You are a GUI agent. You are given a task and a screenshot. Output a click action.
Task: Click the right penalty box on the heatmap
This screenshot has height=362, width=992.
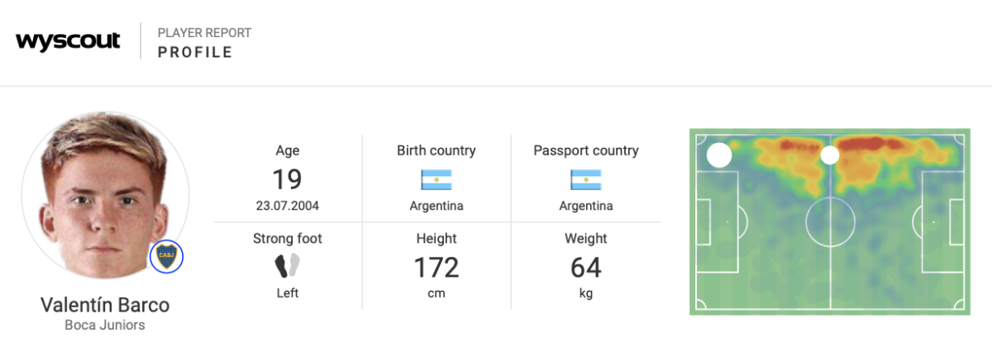click(946, 221)
